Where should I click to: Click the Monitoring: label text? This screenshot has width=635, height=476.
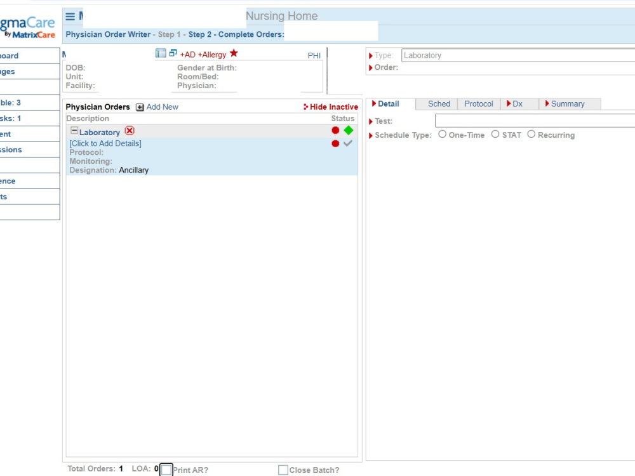[91, 161]
